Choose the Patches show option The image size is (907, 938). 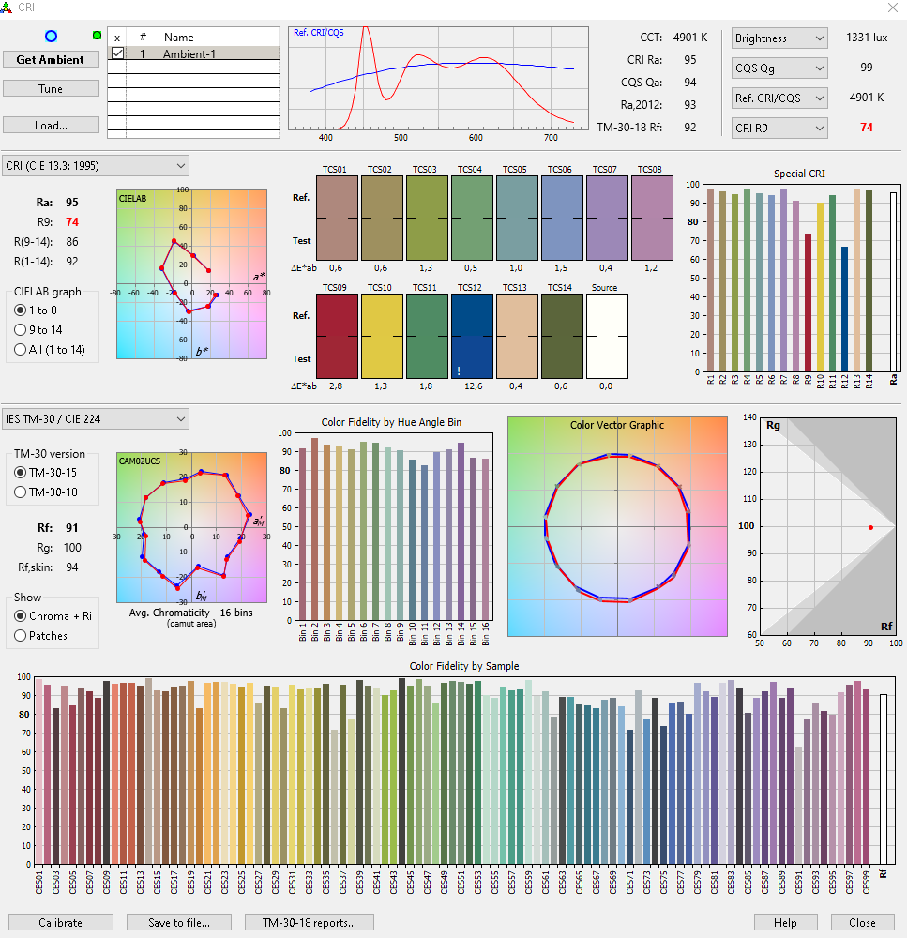(21, 636)
